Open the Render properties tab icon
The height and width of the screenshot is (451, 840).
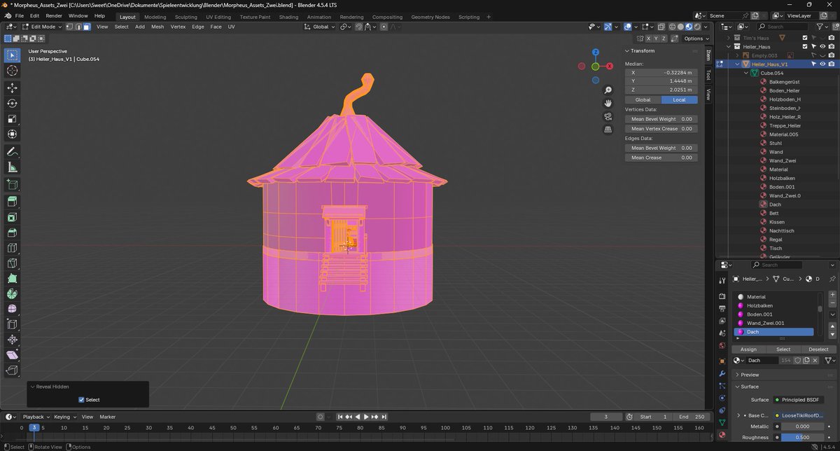click(x=722, y=295)
